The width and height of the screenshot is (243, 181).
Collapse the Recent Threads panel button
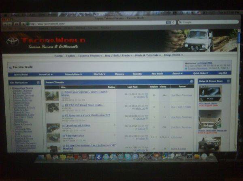(x=192, y=81)
